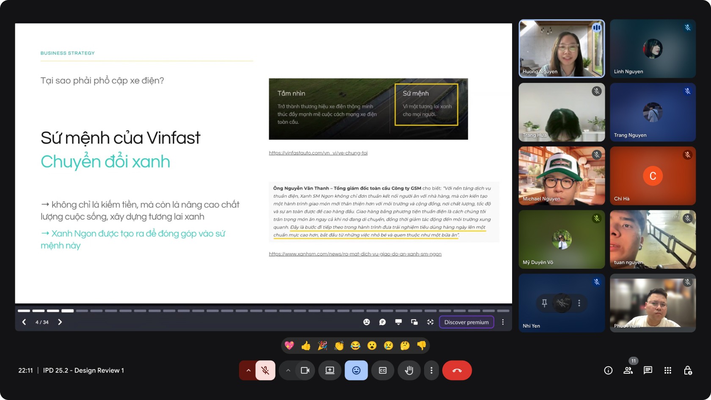Send thumbs down reaction
Image resolution: width=711 pixels, height=400 pixels.
tap(422, 345)
